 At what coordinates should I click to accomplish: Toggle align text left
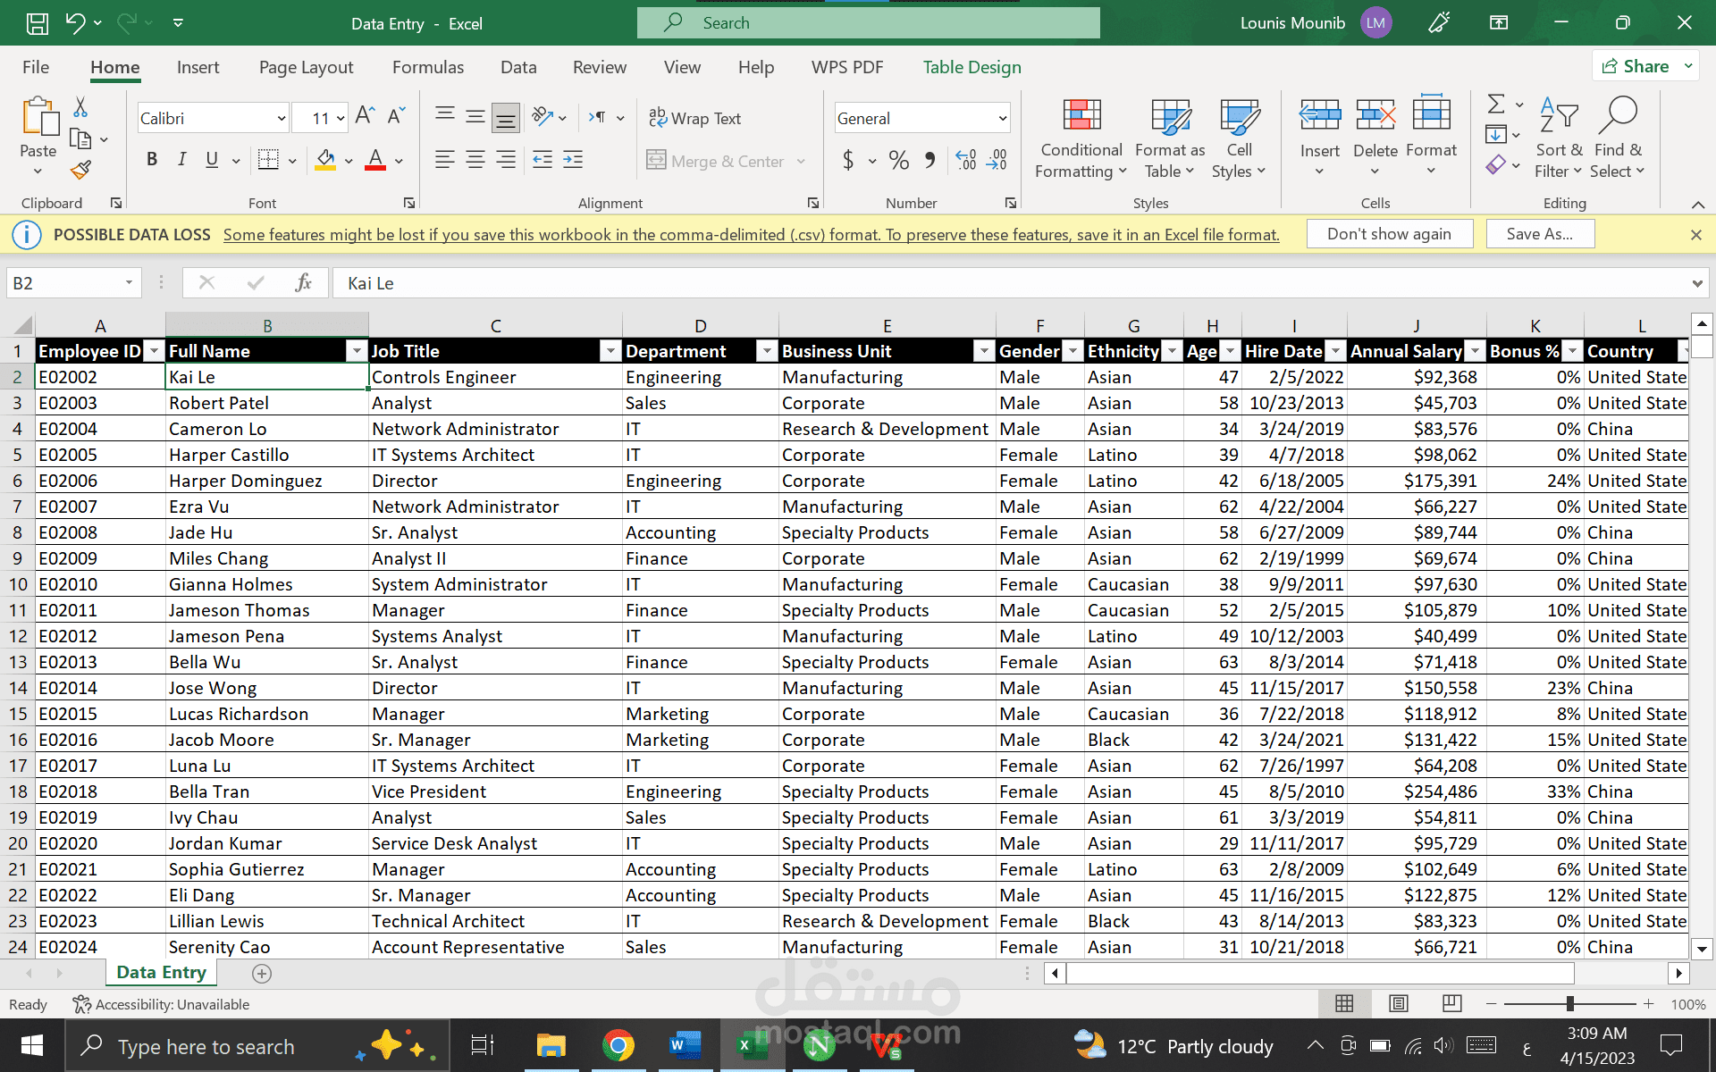click(x=444, y=160)
